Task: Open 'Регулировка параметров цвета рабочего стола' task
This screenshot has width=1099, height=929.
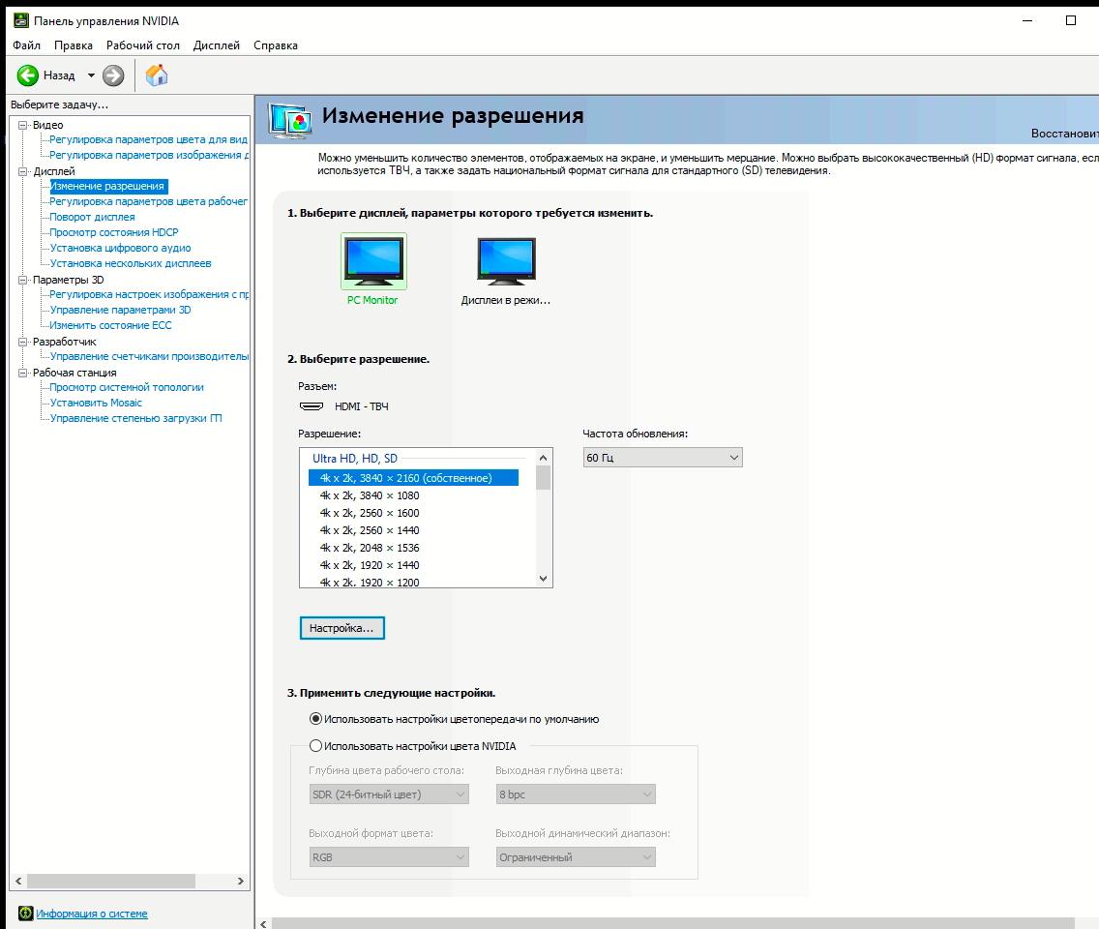Action: click(x=149, y=201)
